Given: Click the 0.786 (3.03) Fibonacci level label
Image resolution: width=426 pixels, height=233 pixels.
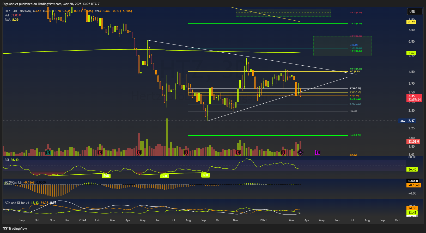Looking at the screenshot, I should (x=355, y=104).
